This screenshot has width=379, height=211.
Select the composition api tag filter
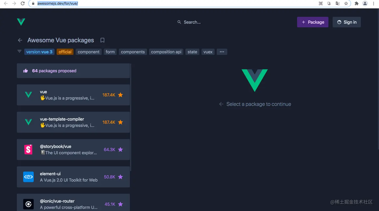[166, 52]
